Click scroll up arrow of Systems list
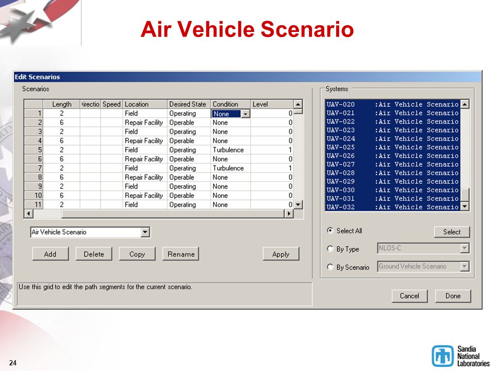Screen dimensions: 495x371 pyautogui.click(x=465, y=104)
